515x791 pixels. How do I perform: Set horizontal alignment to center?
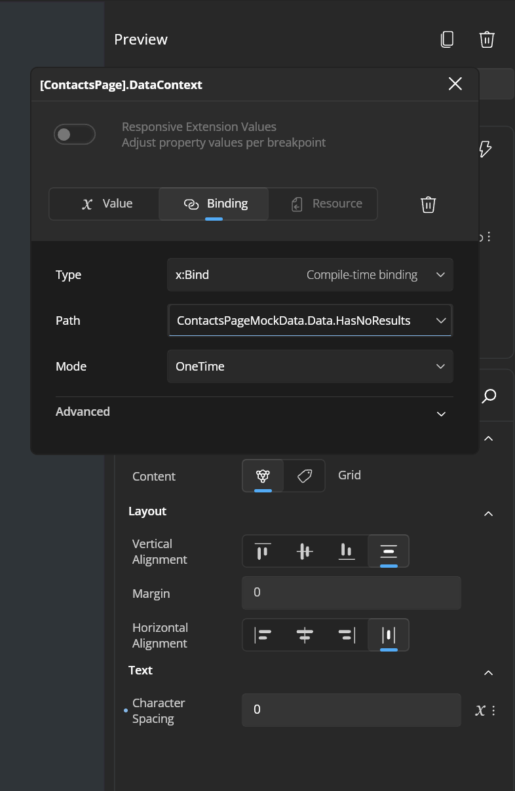pyautogui.click(x=305, y=635)
